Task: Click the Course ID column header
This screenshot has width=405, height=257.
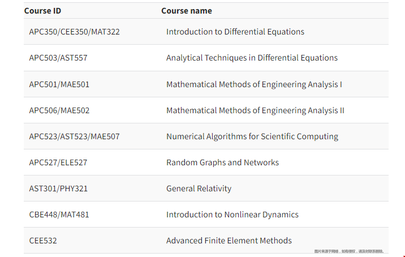Action: point(42,11)
